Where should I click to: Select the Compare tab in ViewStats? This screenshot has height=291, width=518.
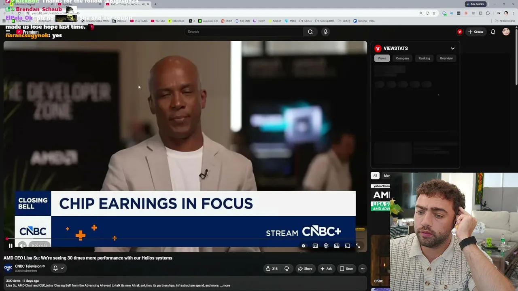(x=402, y=58)
